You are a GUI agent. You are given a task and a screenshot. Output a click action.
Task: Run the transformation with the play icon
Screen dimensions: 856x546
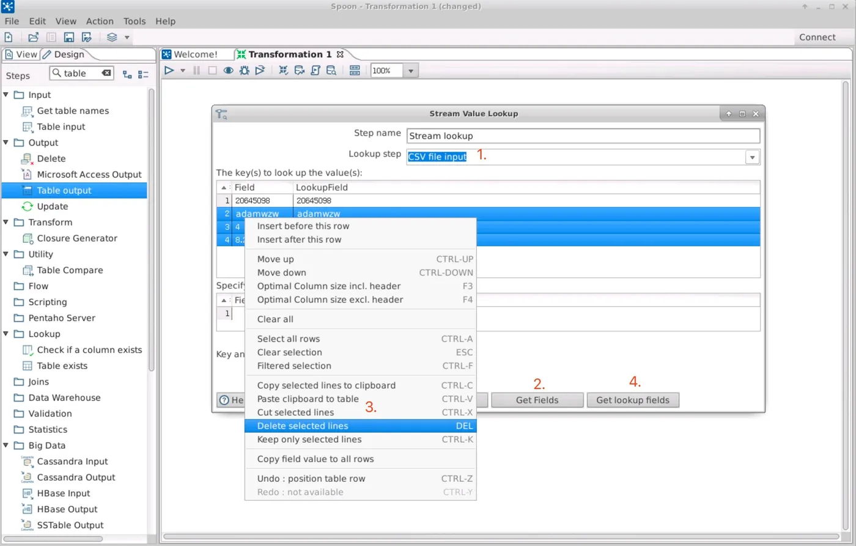tap(169, 70)
